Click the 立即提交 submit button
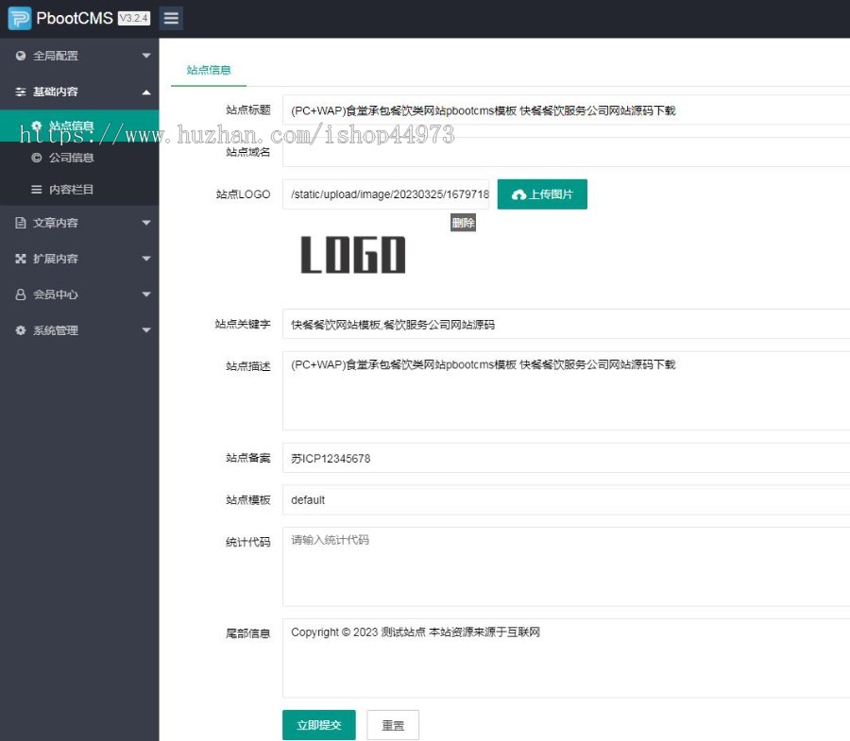 [x=319, y=725]
